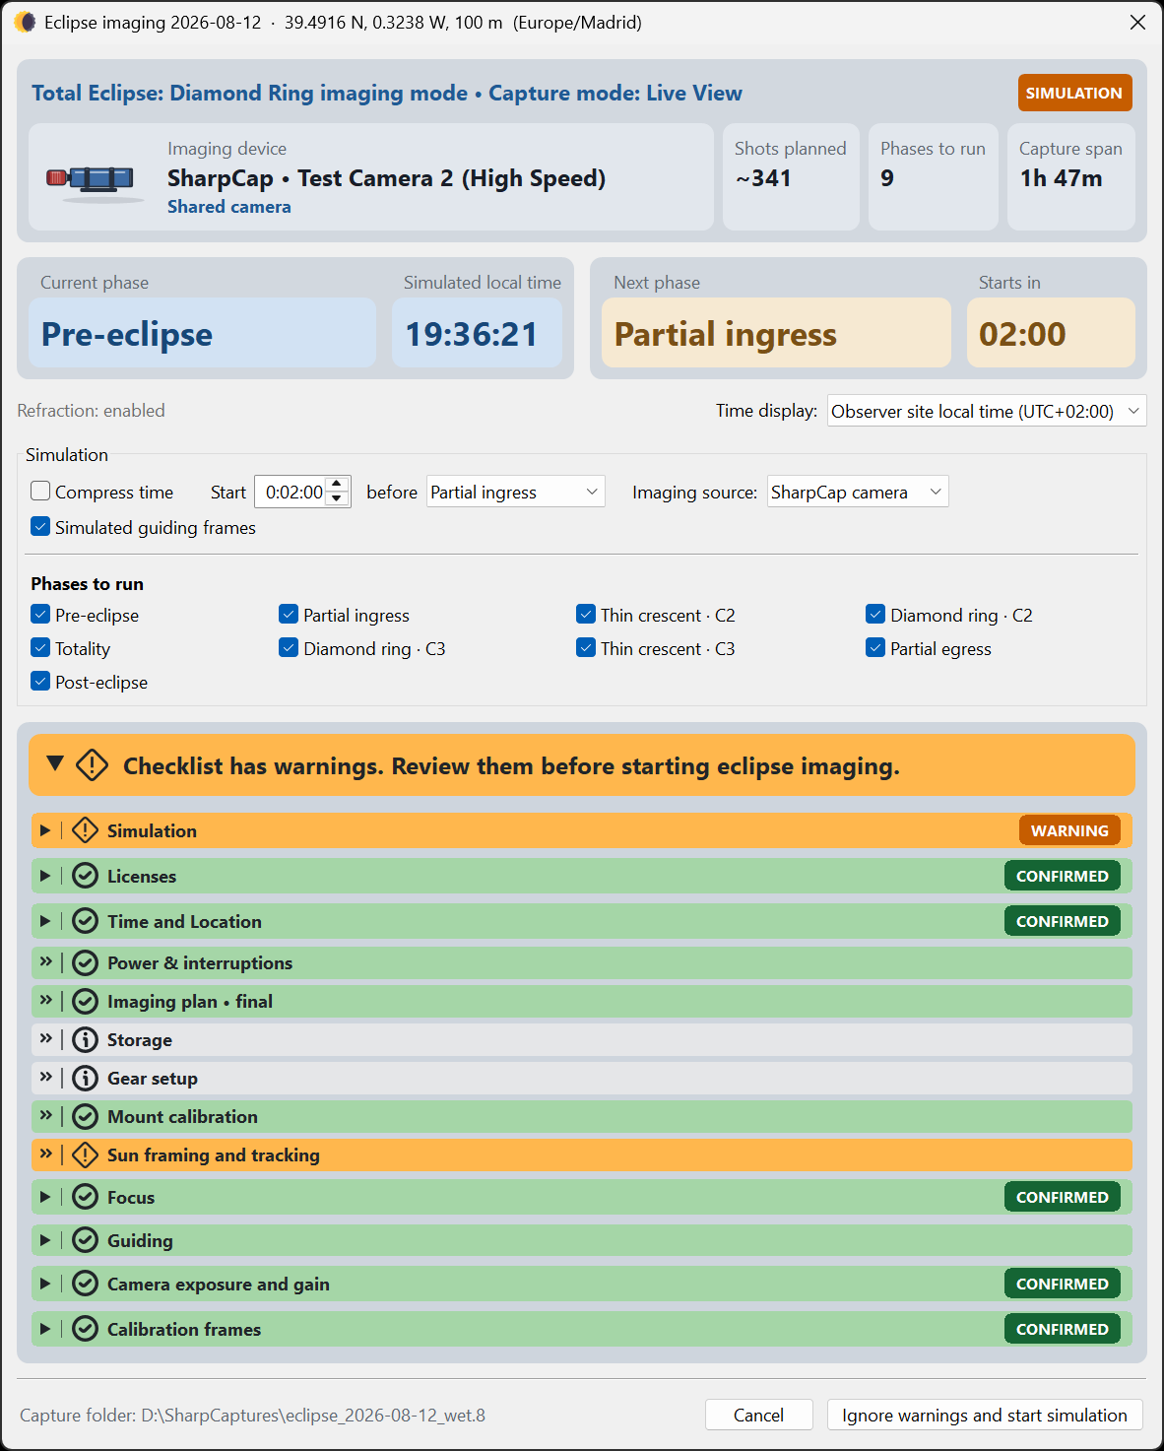The image size is (1164, 1451).
Task: Increase the Start time with up arrow
Action: (337, 484)
